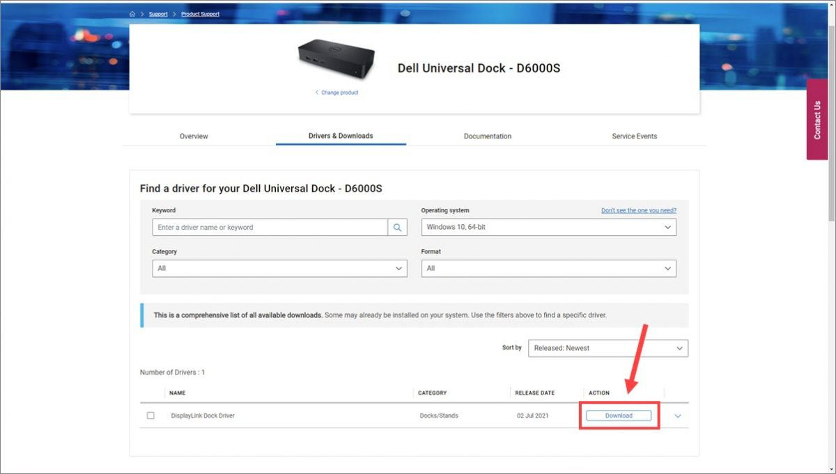Screen dimensions: 836x474
Task: Open the Category filter dropdown
Action: (279, 268)
